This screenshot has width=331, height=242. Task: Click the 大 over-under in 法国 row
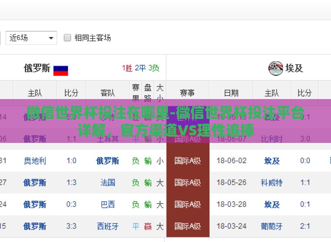tap(160, 183)
